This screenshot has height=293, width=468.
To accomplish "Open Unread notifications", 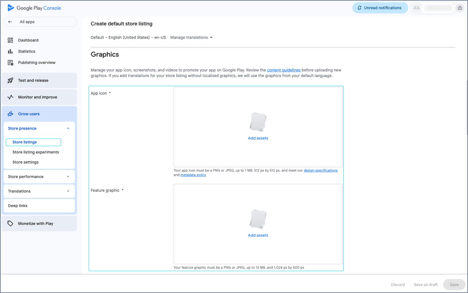I will [380, 8].
